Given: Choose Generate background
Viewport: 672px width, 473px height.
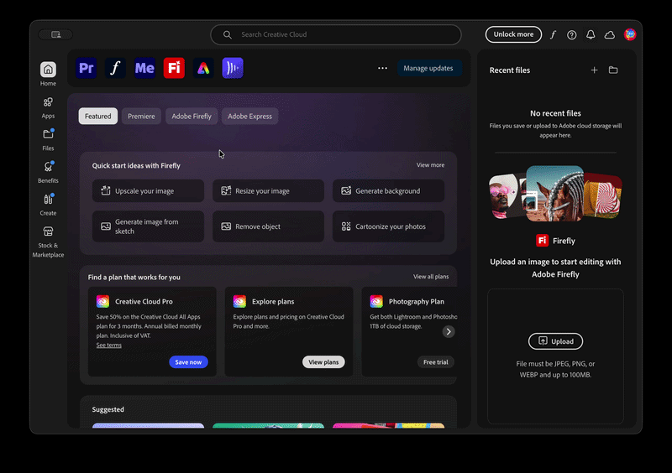Looking at the screenshot, I should coord(388,191).
